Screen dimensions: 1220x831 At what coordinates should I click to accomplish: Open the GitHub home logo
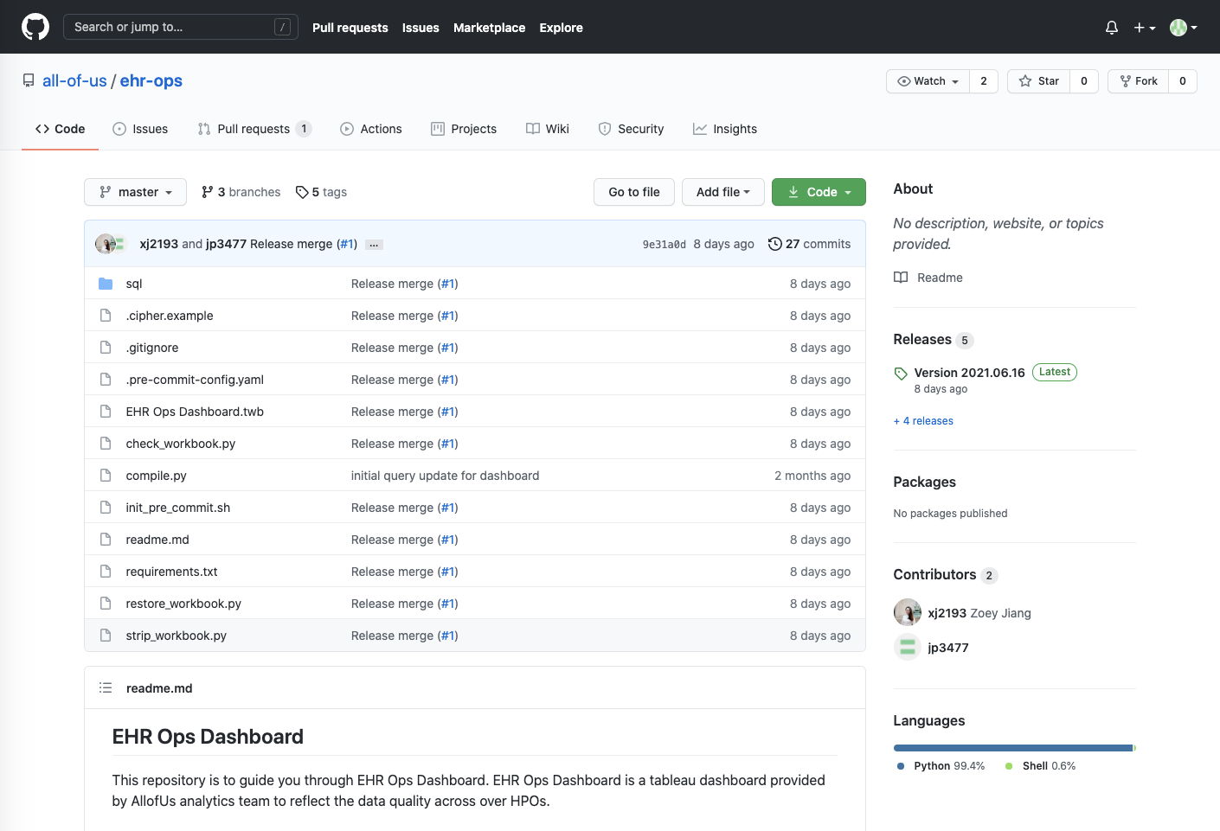(35, 27)
